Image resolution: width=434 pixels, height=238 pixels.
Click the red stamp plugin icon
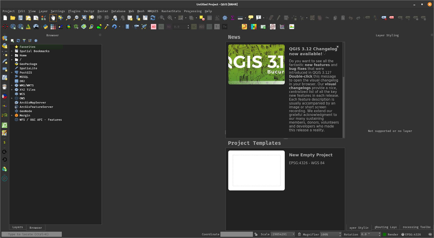[x=273, y=27]
